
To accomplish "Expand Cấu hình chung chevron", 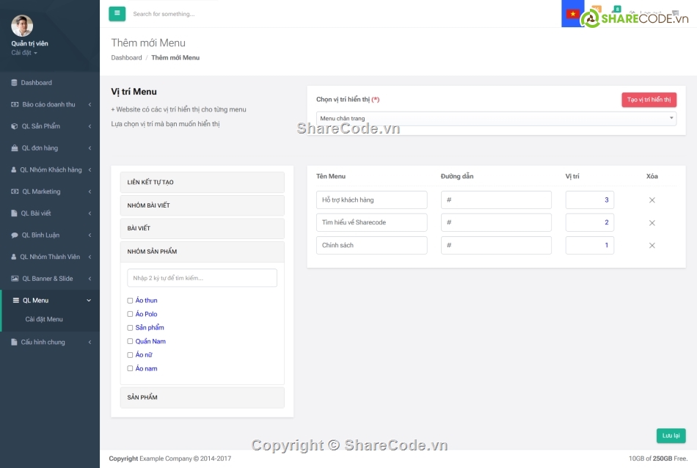I will 90,343.
